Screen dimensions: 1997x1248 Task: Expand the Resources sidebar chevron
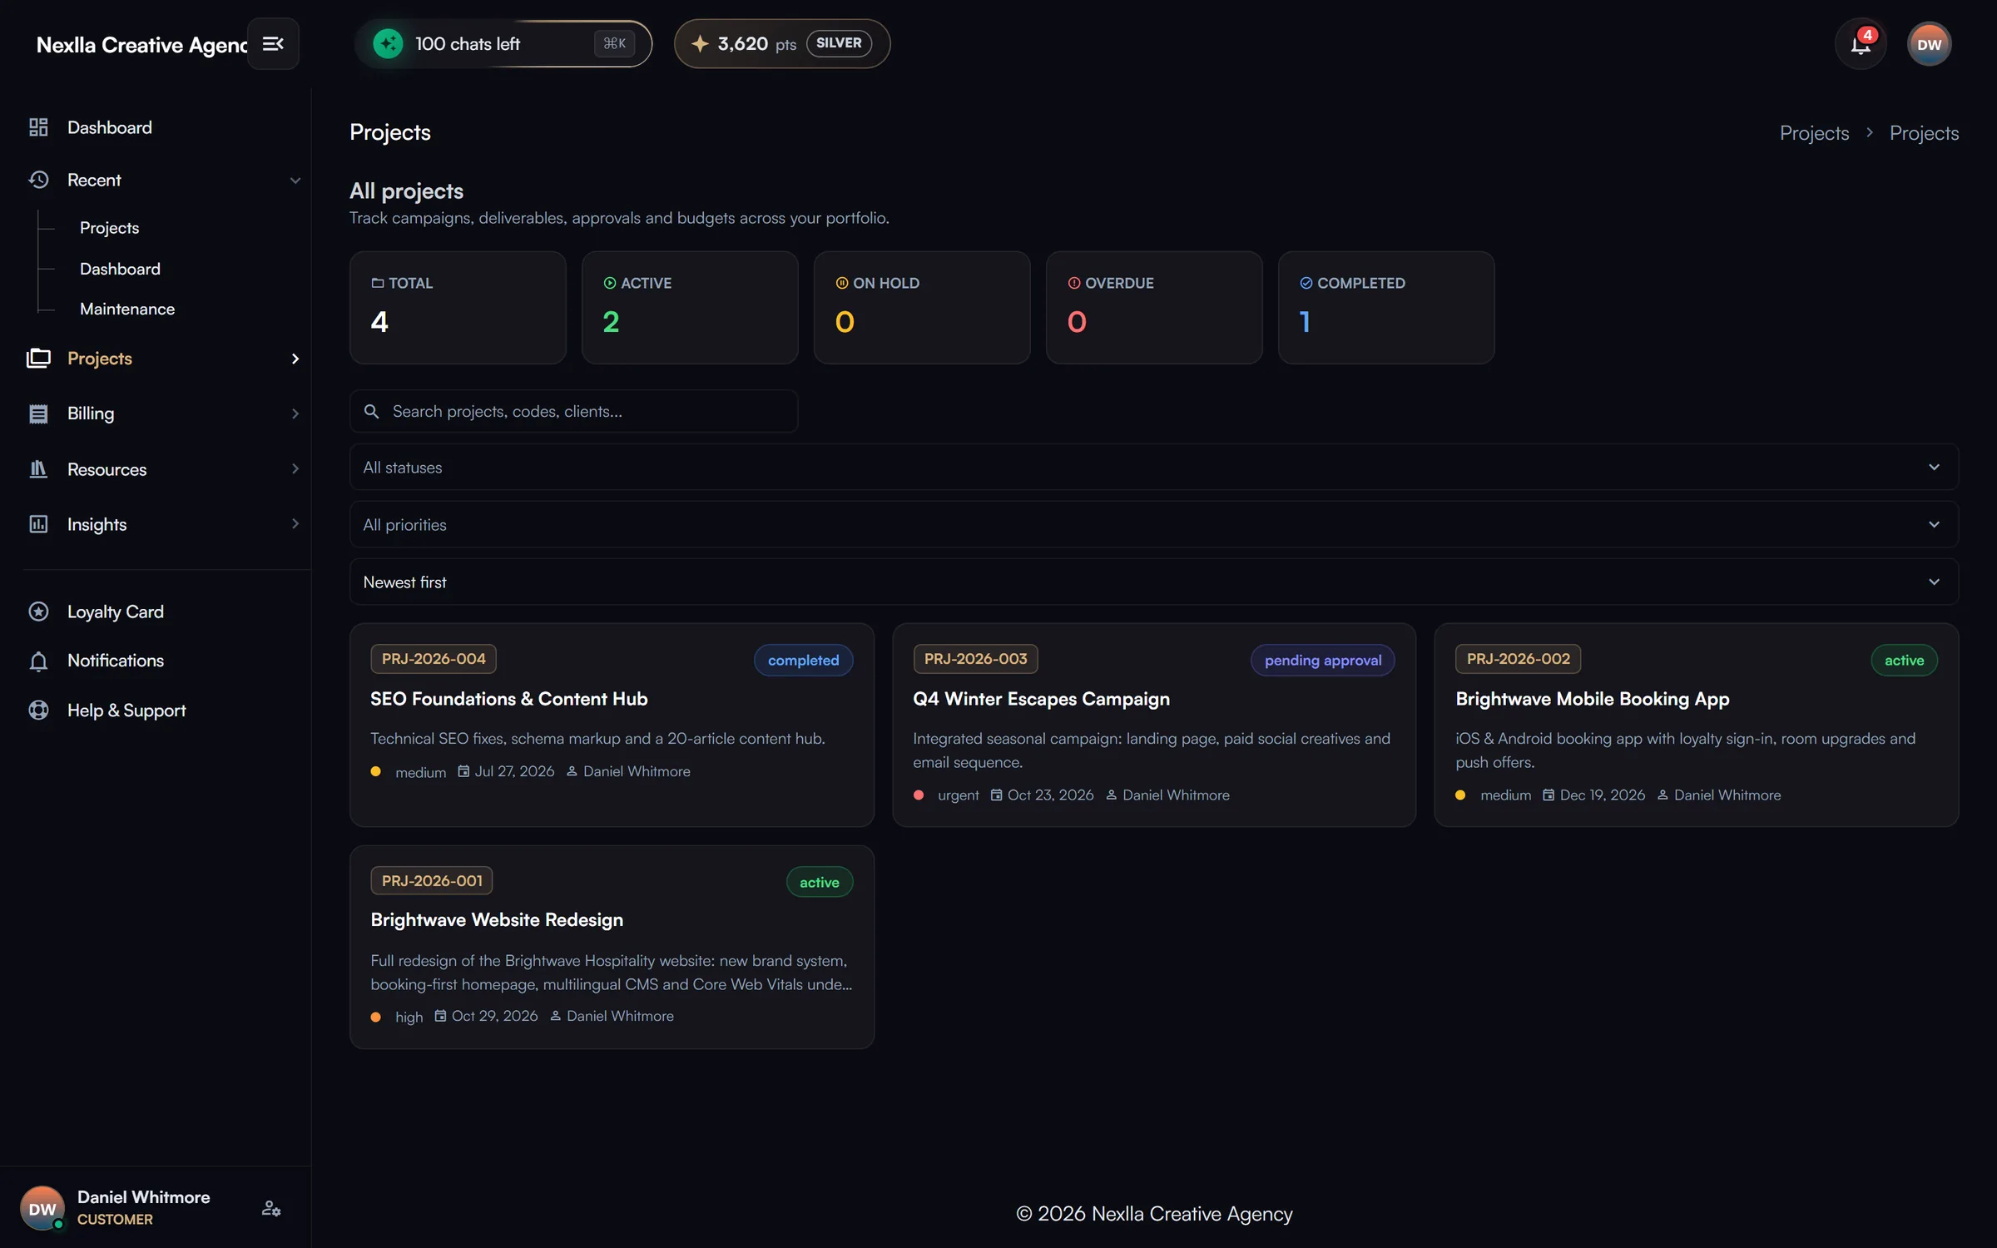pos(295,469)
